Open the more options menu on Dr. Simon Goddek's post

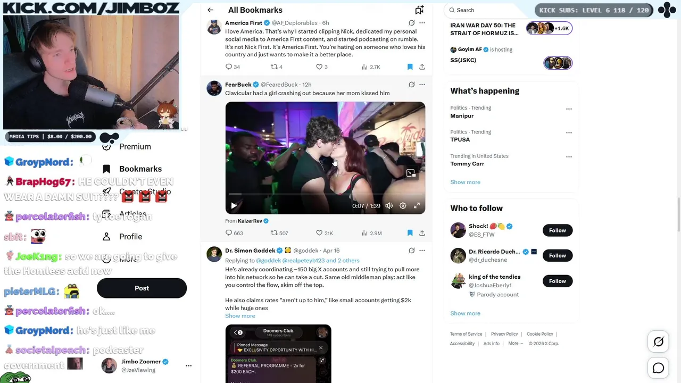pos(422,251)
